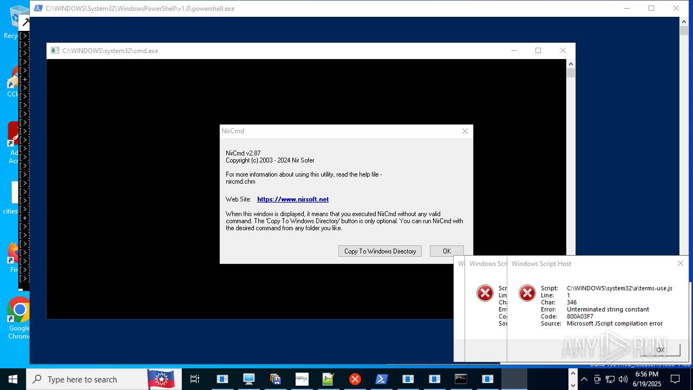Open the Windows Start menu
This screenshot has width=693, height=390.
coord(13,379)
